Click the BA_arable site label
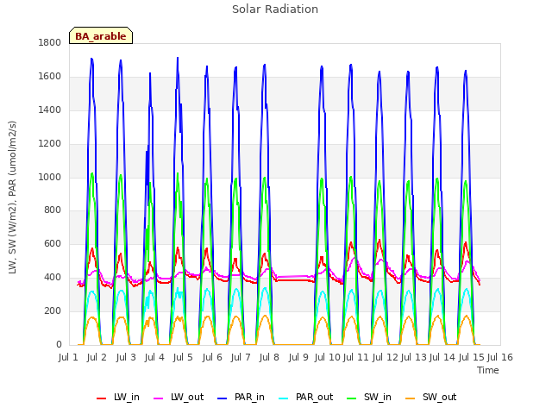Viewport: 552px width, 414px height. pyautogui.click(x=101, y=36)
